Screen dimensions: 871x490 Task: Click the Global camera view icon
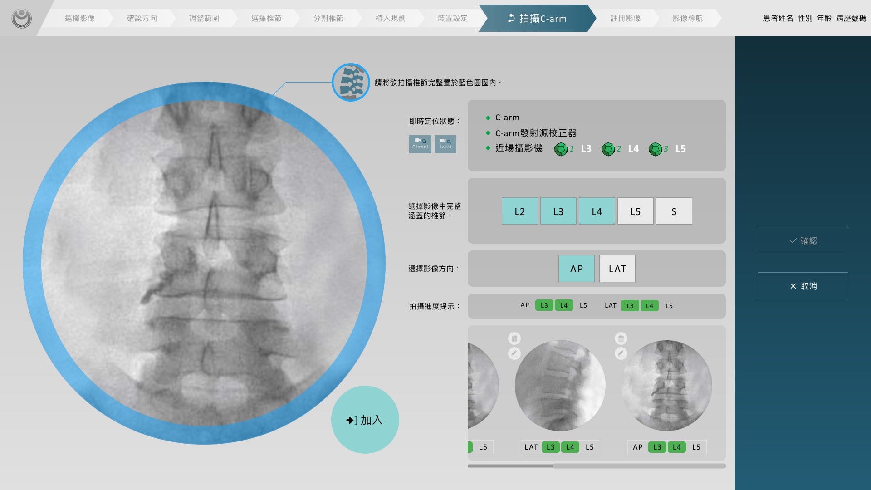[x=420, y=144]
